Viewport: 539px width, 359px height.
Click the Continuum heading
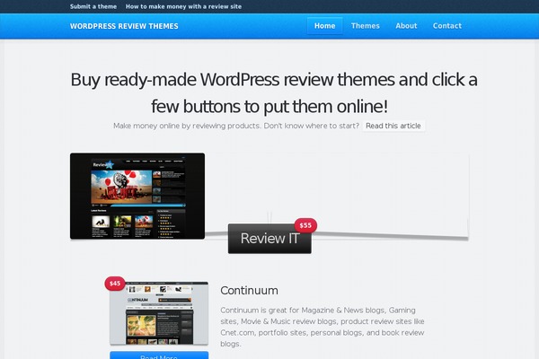[249, 290]
